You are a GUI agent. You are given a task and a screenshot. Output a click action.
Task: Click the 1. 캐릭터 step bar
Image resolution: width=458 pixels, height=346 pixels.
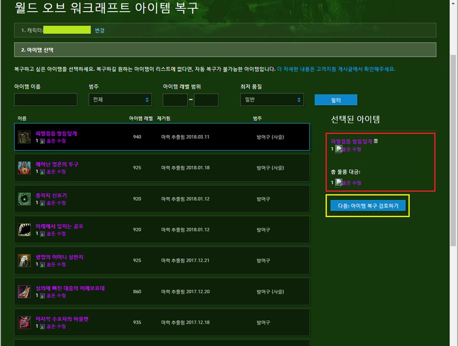(x=225, y=30)
